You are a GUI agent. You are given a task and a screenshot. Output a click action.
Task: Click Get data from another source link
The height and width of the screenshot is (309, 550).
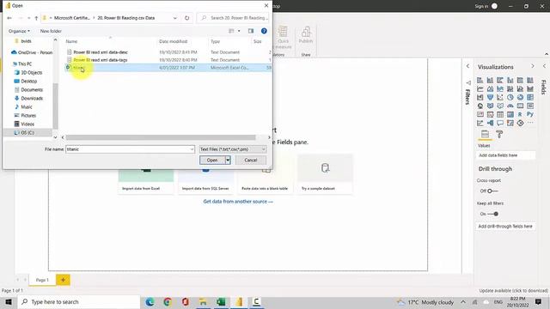238,202
